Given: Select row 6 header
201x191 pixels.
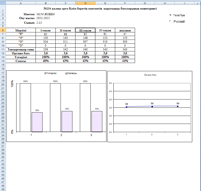Looking at the screenshot, I should [x=3, y=30].
